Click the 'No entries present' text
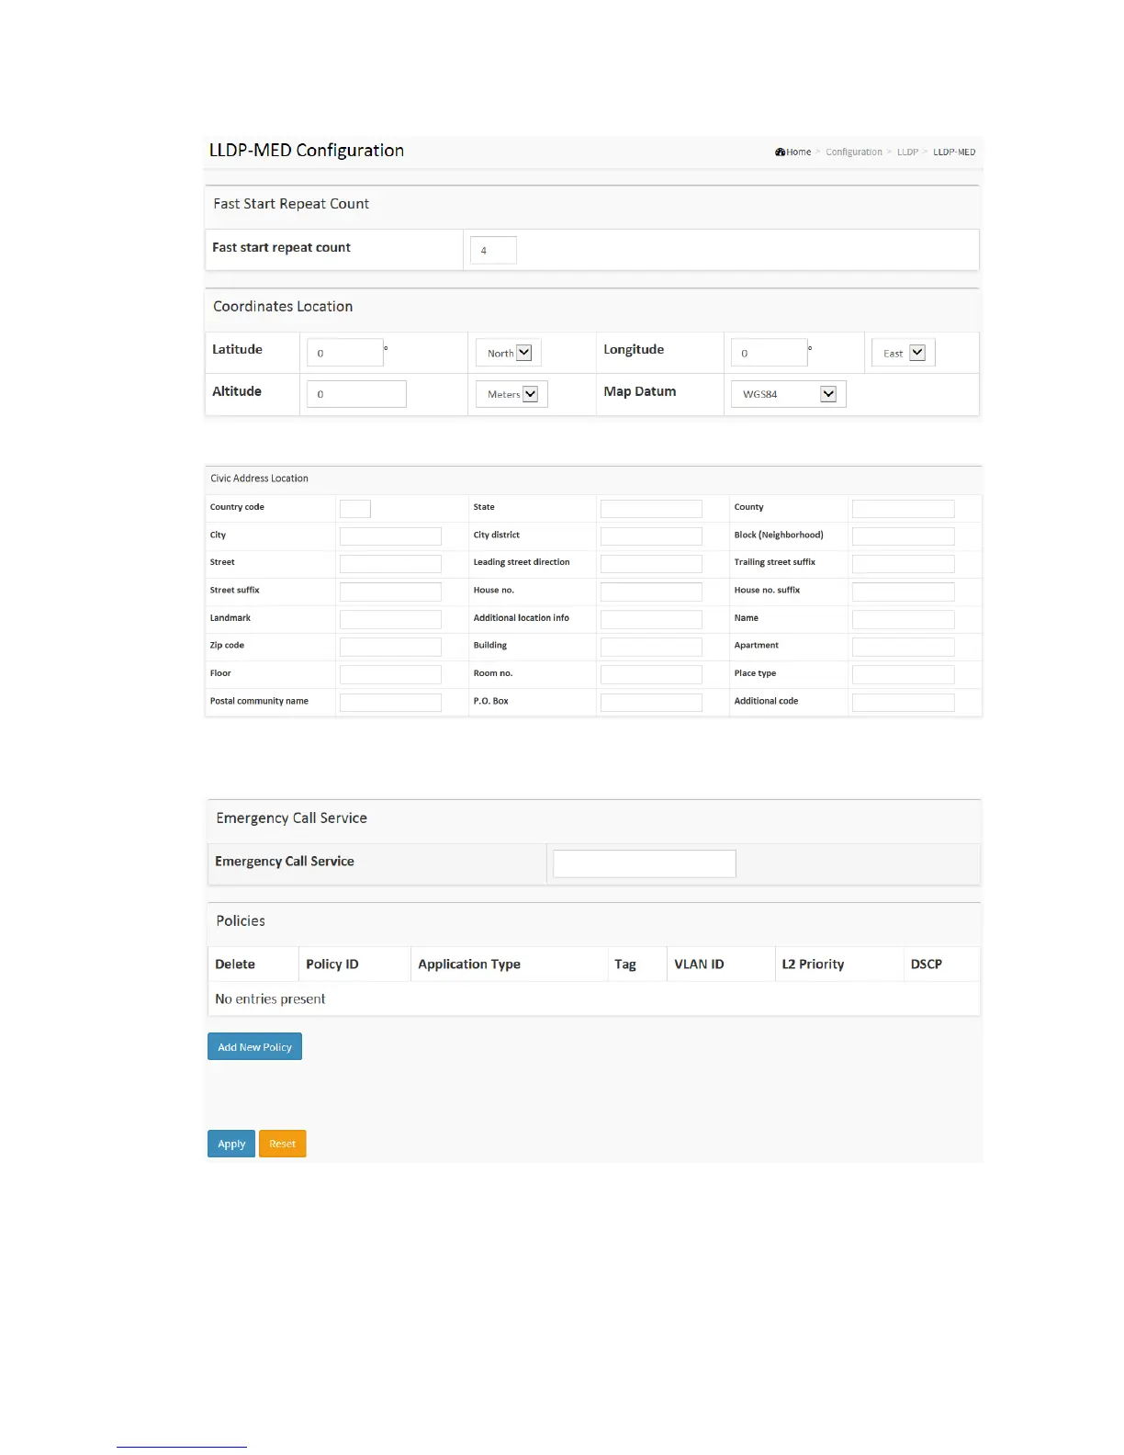 270,999
